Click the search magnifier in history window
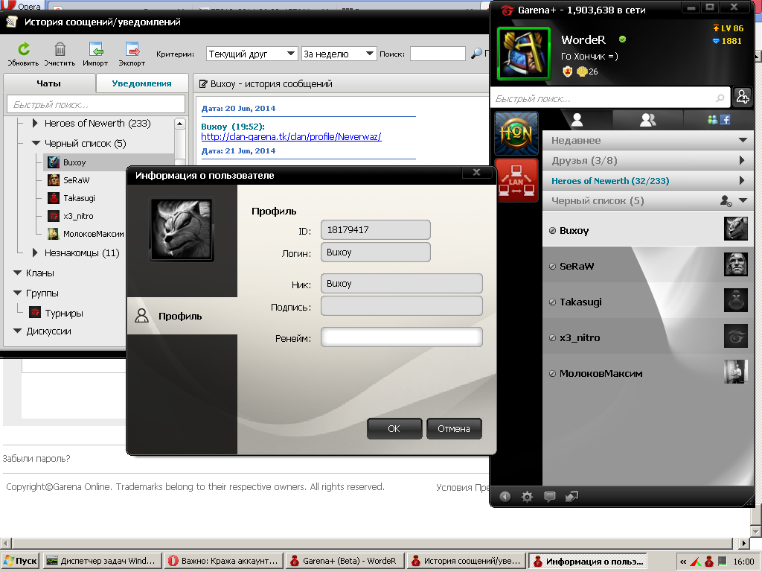Image resolution: width=762 pixels, height=572 pixels. (476, 54)
